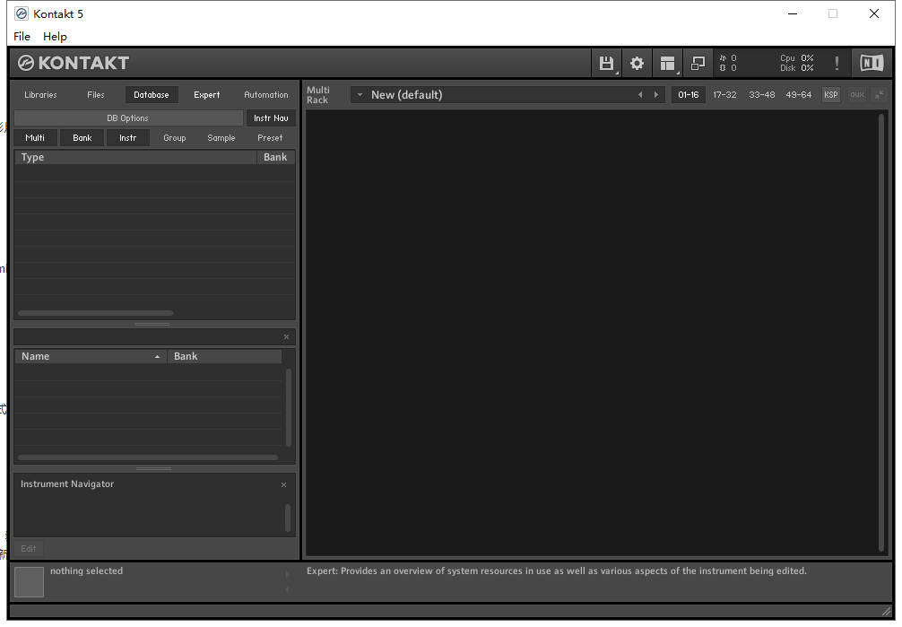This screenshot has width=902, height=627.
Task: Click the nothing selected status text
Action: pos(86,571)
